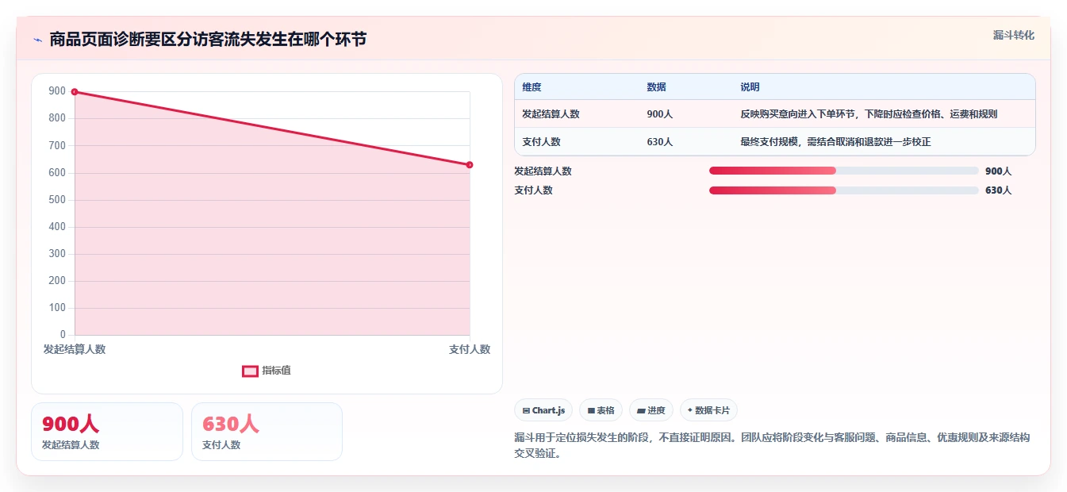Click the 漏斗转化 label in header
Screen dimensions: 1067x492
coord(1013,35)
